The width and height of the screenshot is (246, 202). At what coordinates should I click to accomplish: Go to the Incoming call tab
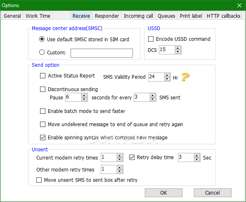138,16
